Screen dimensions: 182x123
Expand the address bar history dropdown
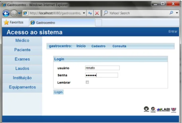(x=84, y=13)
